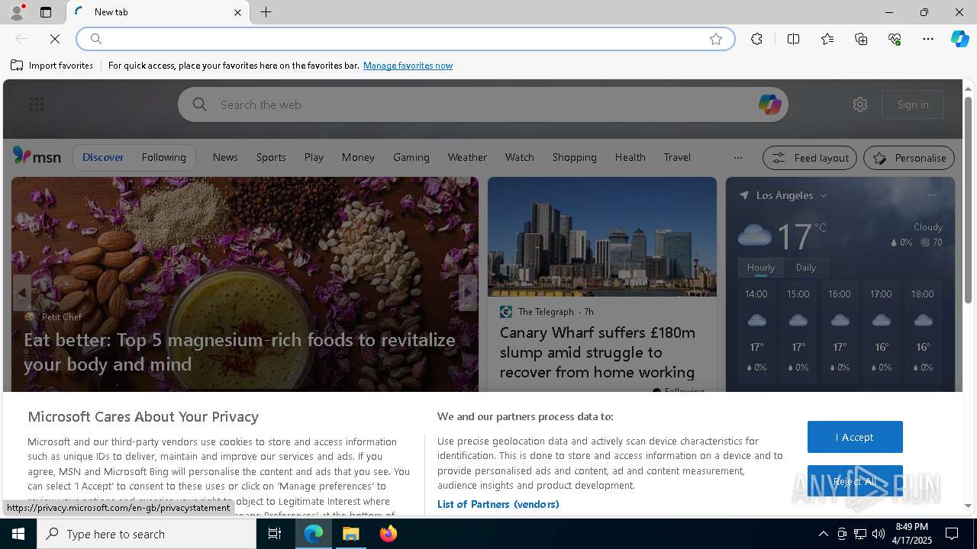Open Browser essentials icon
This screenshot has width=977, height=549.
tap(895, 39)
